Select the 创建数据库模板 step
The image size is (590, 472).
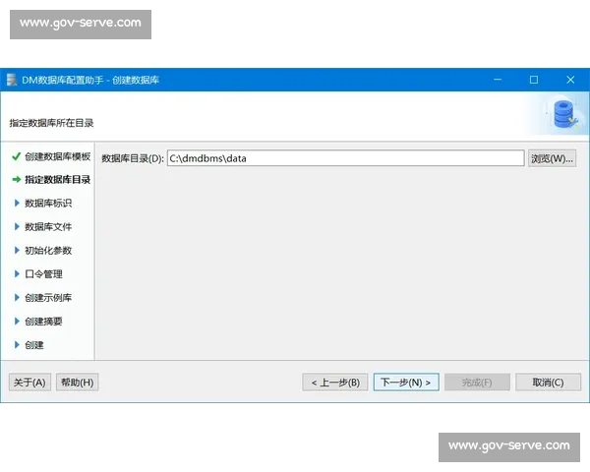pos(58,156)
